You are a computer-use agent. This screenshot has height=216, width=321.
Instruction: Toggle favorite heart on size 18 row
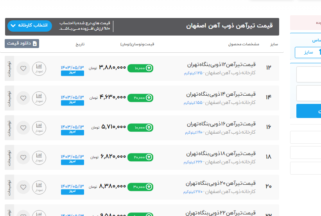pos(23,157)
